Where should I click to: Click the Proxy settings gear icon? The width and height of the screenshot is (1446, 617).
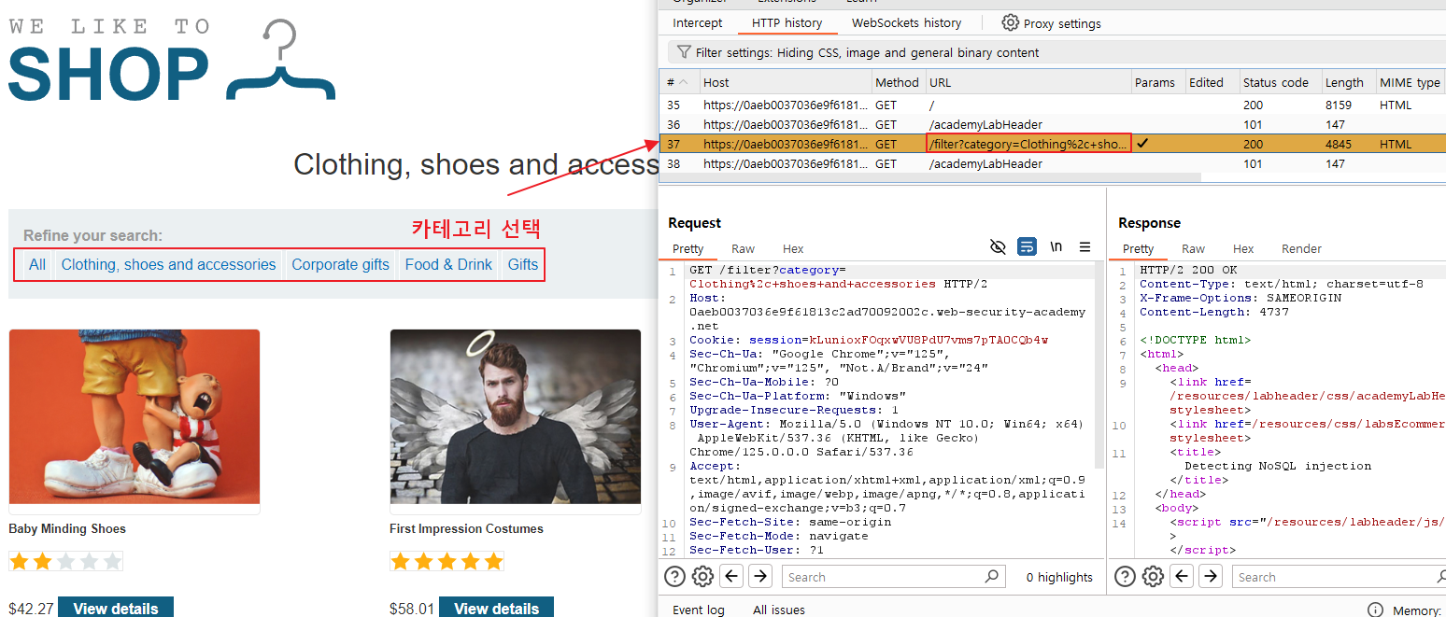tap(1010, 22)
